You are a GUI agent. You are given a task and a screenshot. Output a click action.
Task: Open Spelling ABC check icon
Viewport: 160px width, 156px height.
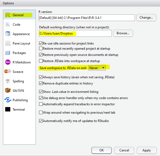click(x=8, y=81)
